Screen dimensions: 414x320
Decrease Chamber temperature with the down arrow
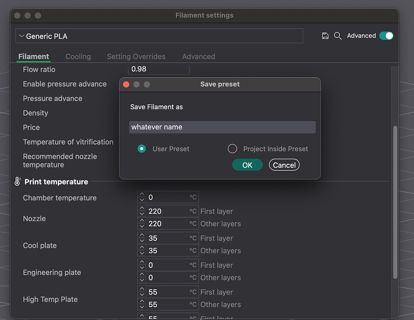[142, 200]
